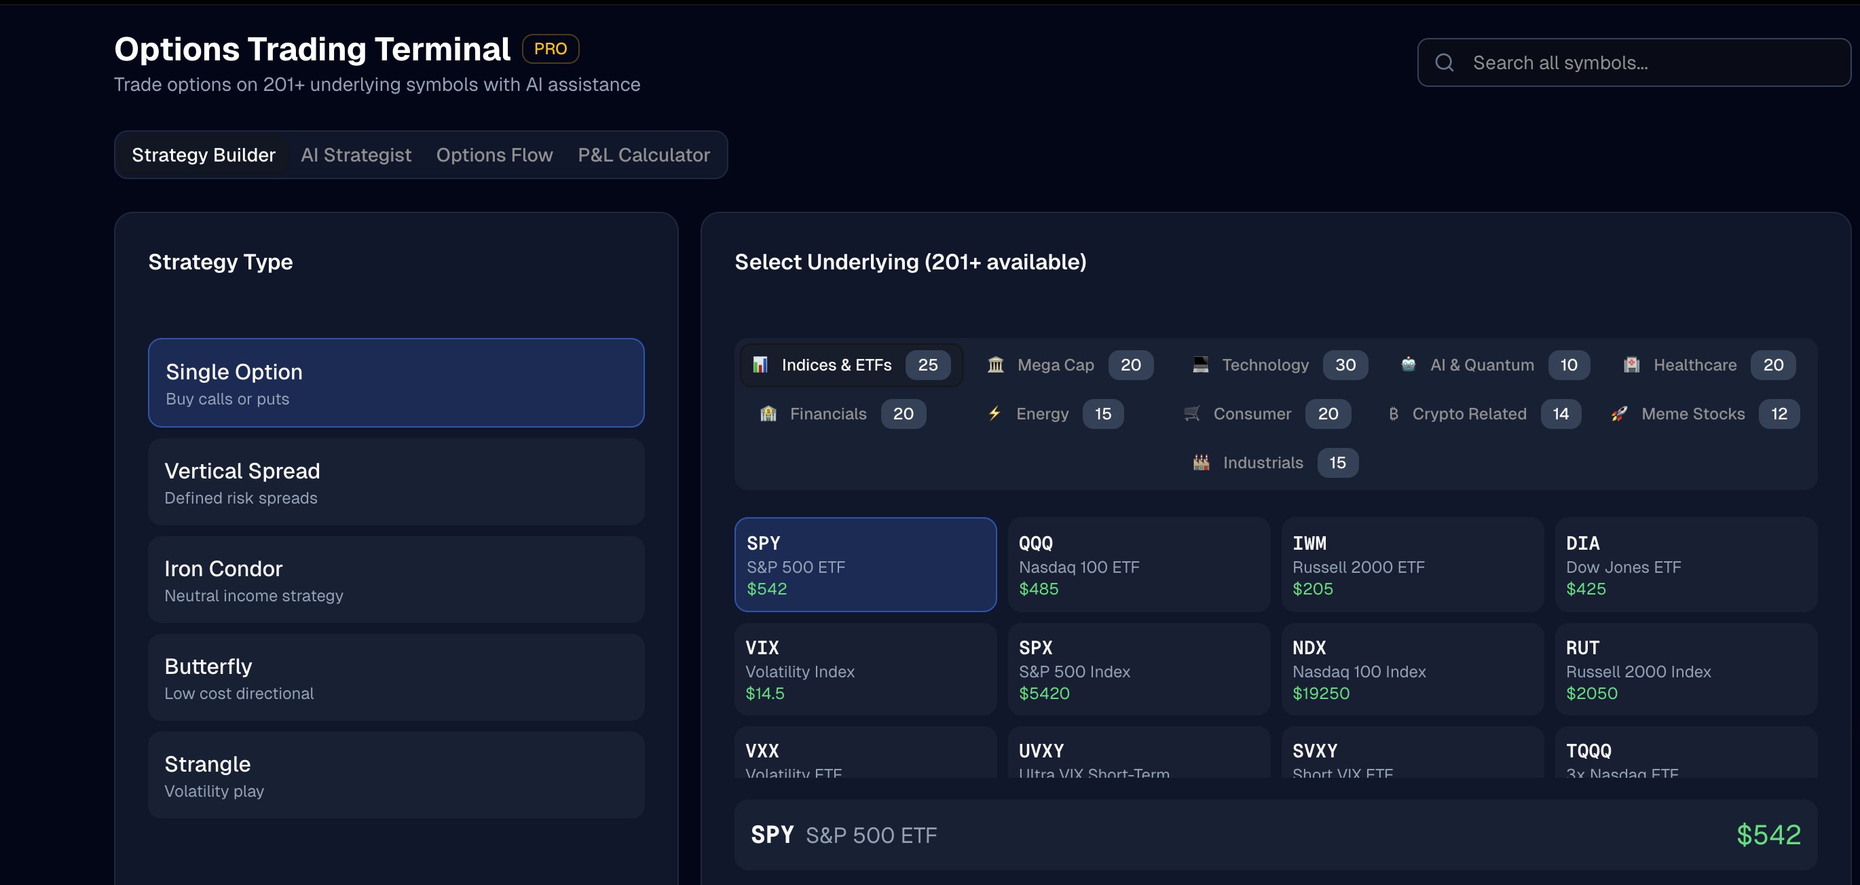Filter underlyings by Financials category
1860x885 pixels.
(x=827, y=413)
